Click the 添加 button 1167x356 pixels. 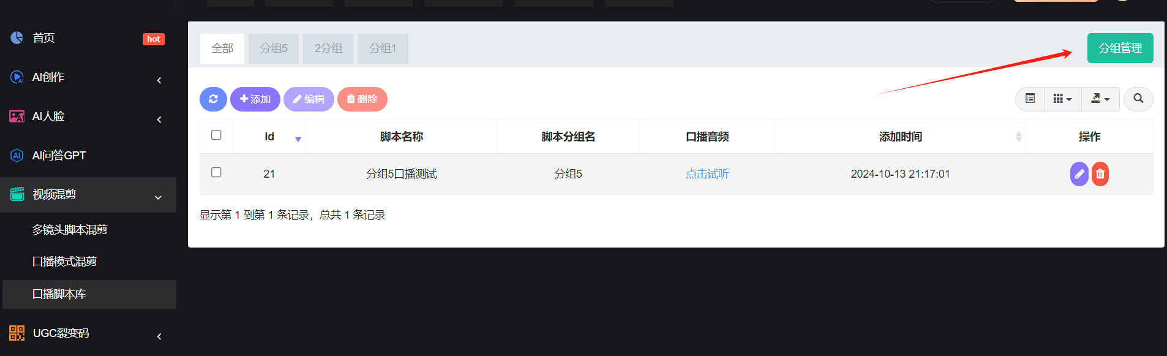(255, 99)
